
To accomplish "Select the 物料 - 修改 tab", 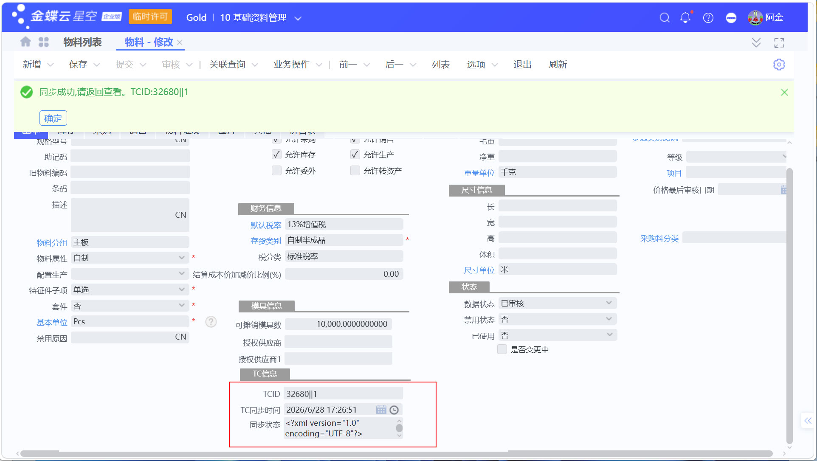I will (x=149, y=42).
